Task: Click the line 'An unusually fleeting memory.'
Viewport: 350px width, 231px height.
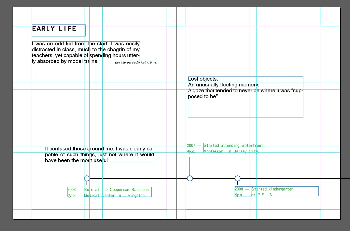Action: click(x=223, y=85)
